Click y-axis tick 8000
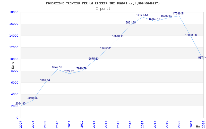Image resolution: width=206 pixels, height=129 pixels. pos(14,71)
